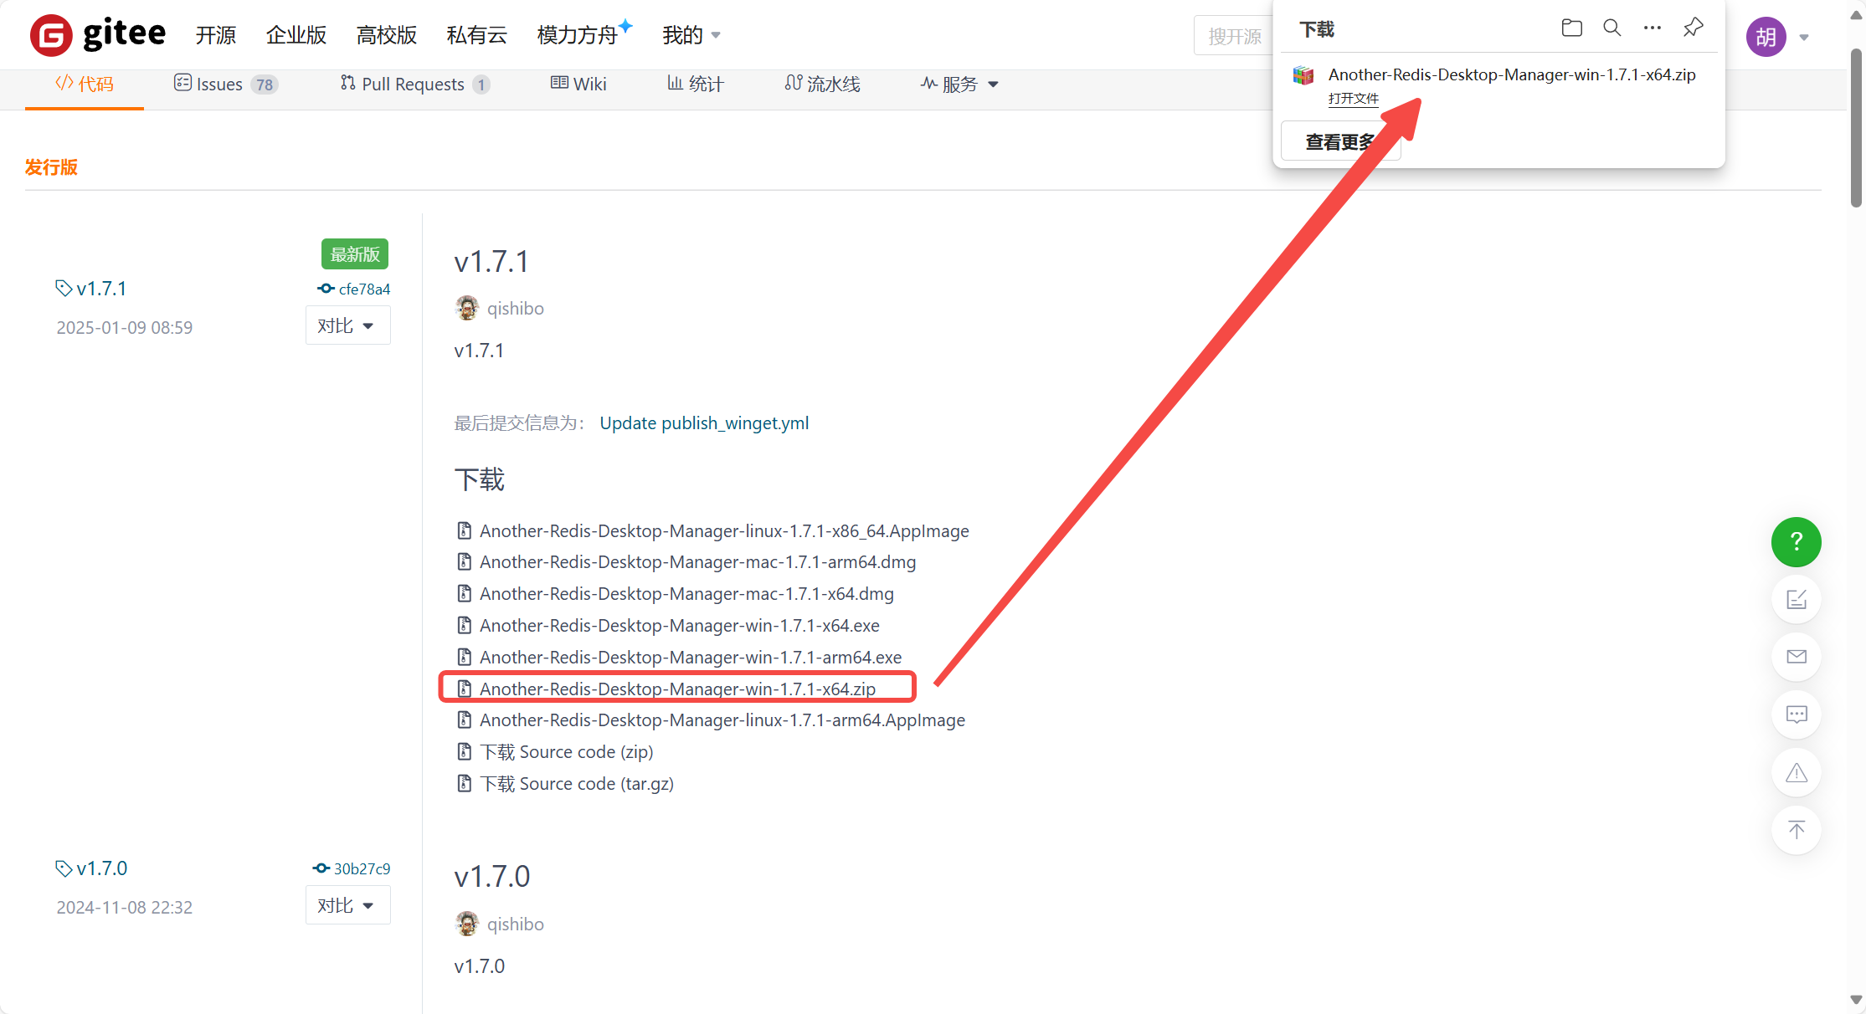Click commit icon beside cfe78a4
Screen dimensions: 1866x1014
[x=326, y=289]
